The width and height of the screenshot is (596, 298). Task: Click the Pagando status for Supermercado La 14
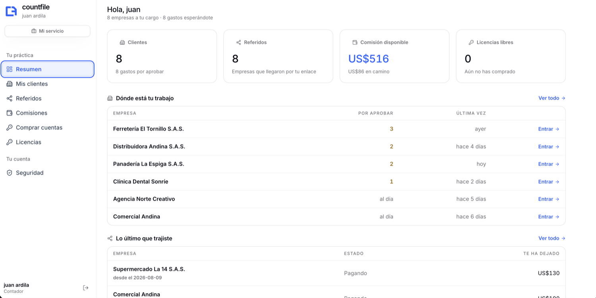tap(356, 273)
